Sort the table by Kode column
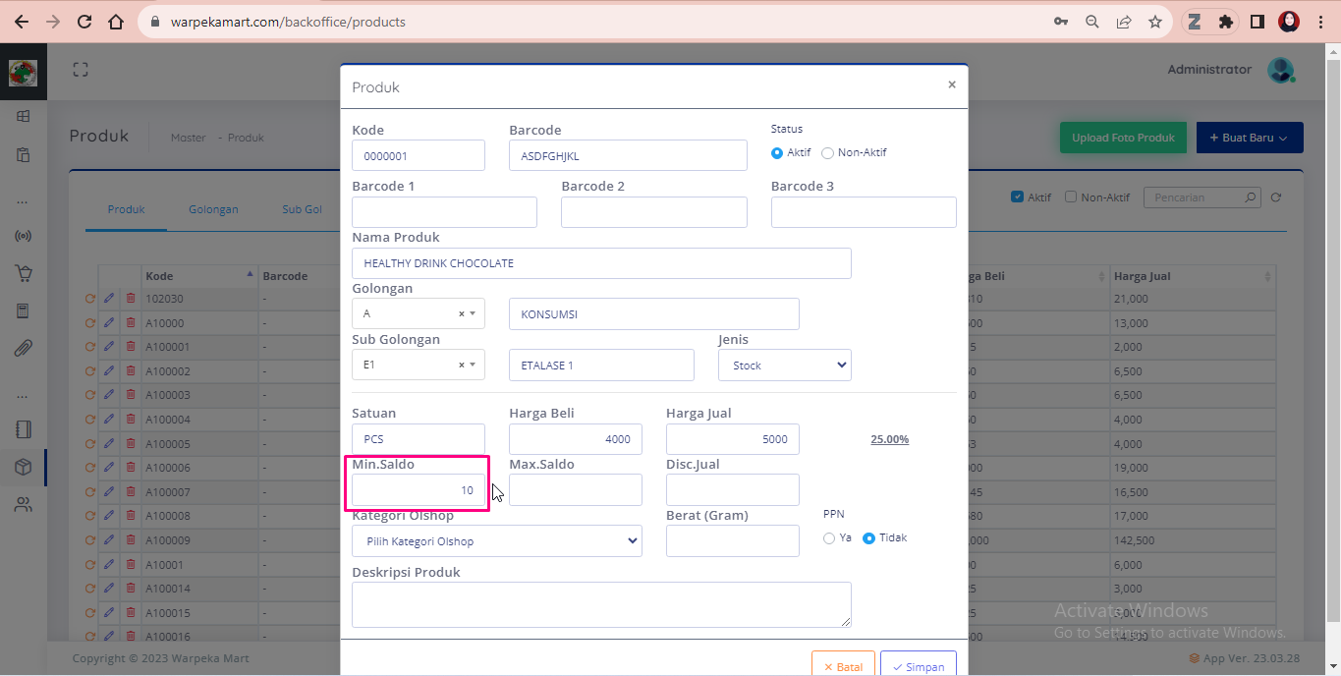This screenshot has height=676, width=1341. coord(198,276)
